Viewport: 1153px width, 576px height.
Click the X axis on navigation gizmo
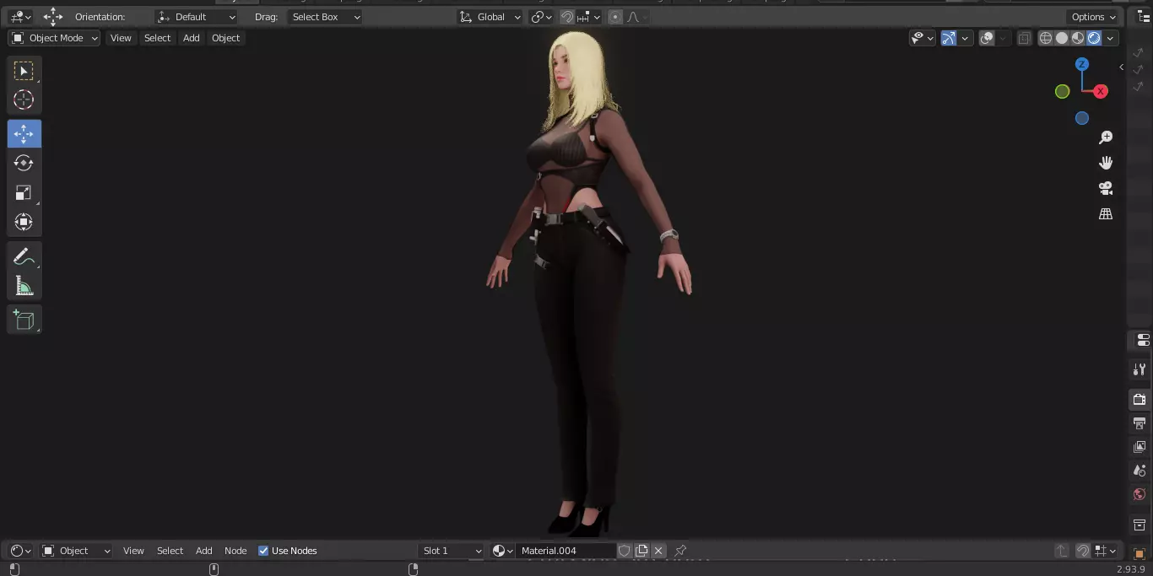click(1101, 91)
